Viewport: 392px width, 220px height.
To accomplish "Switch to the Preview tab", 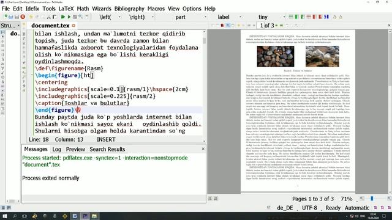I will click(75, 149).
